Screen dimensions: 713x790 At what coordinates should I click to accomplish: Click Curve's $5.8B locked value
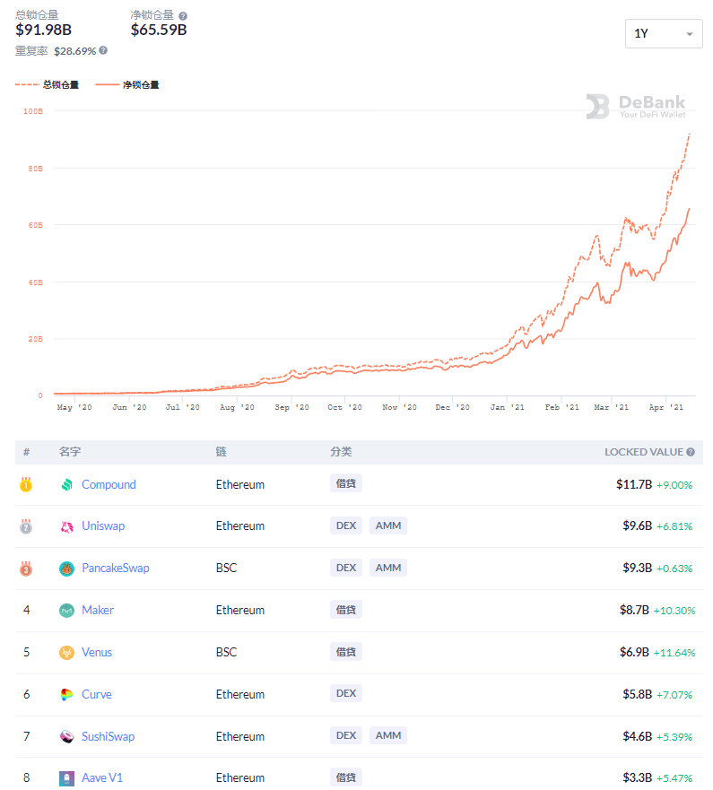click(638, 694)
